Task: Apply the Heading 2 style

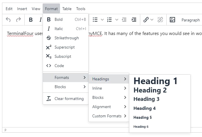Action: tap(150, 90)
